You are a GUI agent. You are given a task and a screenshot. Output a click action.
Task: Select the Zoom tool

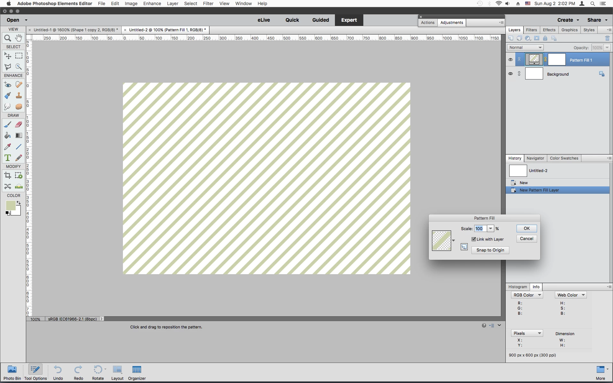[x=8, y=38]
